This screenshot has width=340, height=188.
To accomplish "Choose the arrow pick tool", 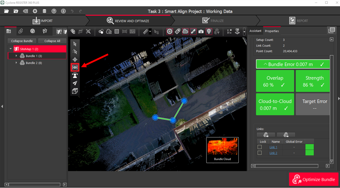I will pos(75,44).
